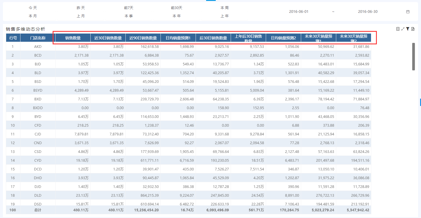The width and height of the screenshot is (421, 218).
Task: Click the vertical scrollbar of the table
Action: pyautogui.click(x=413, y=56)
